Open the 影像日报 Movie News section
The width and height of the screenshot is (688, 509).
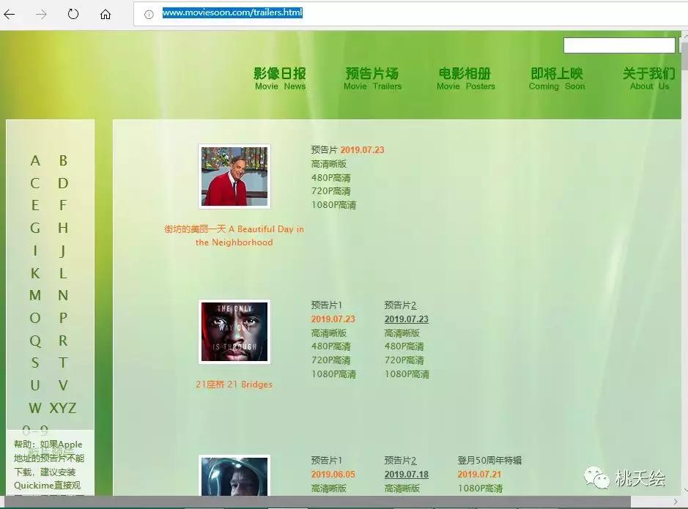[x=279, y=78]
